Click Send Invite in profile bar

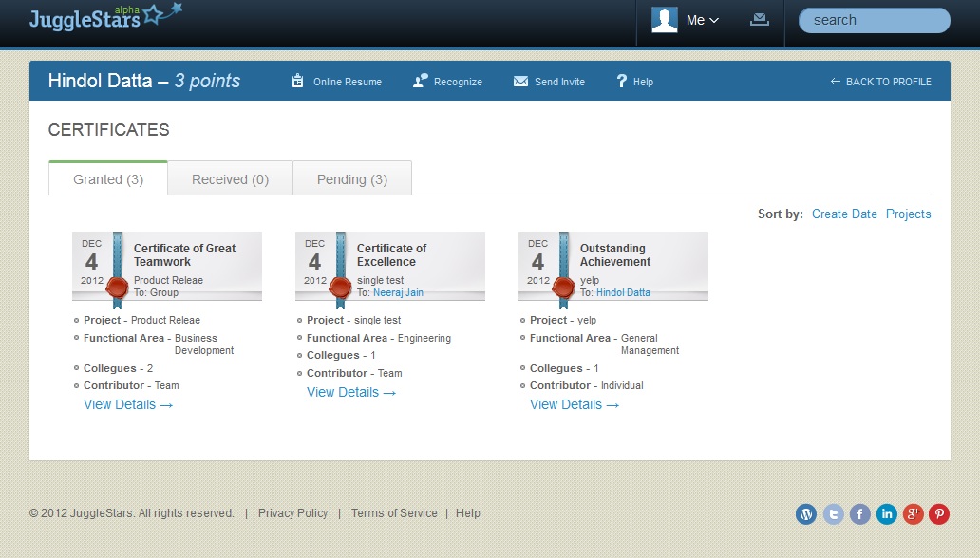click(x=550, y=82)
